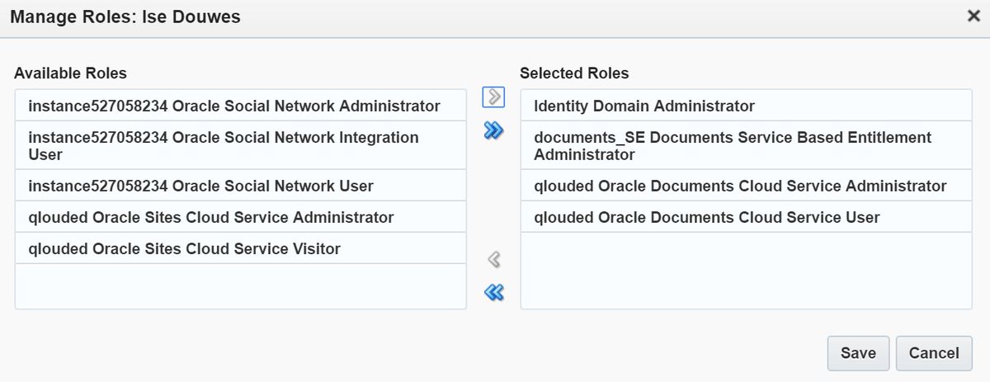Cancel the Manage Roles dialog
This screenshot has height=382, width=990.
934,353
